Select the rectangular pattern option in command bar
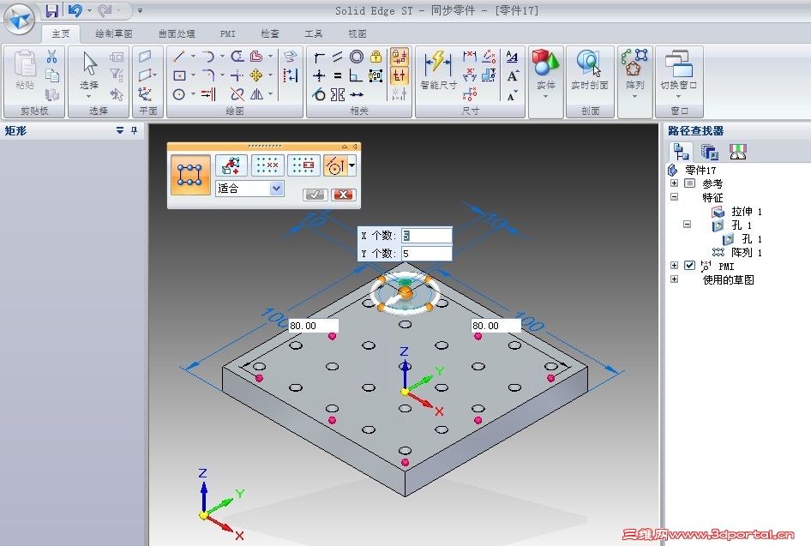This screenshot has width=811, height=546. (189, 174)
